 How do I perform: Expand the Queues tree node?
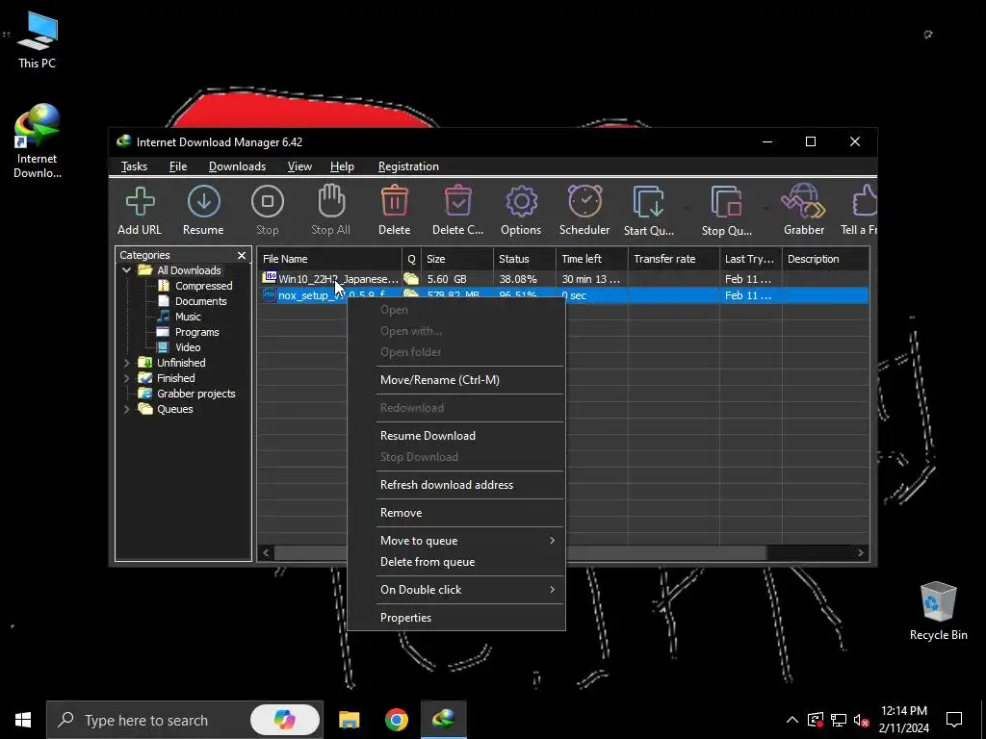[126, 409]
